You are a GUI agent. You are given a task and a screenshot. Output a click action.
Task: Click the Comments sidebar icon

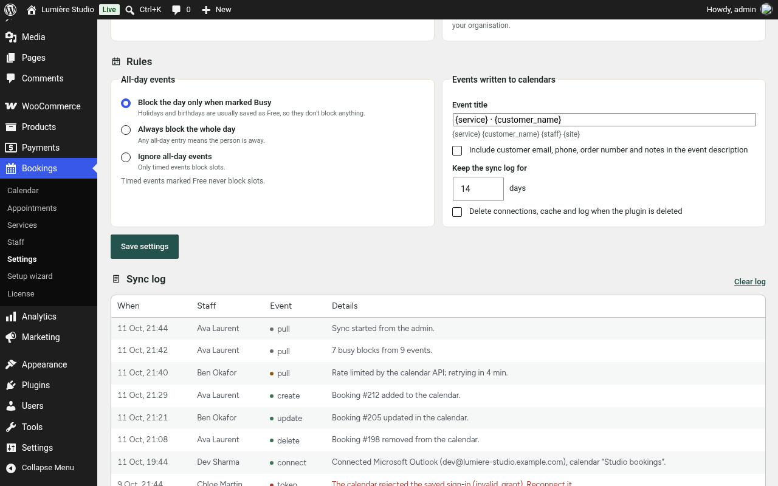click(11, 78)
